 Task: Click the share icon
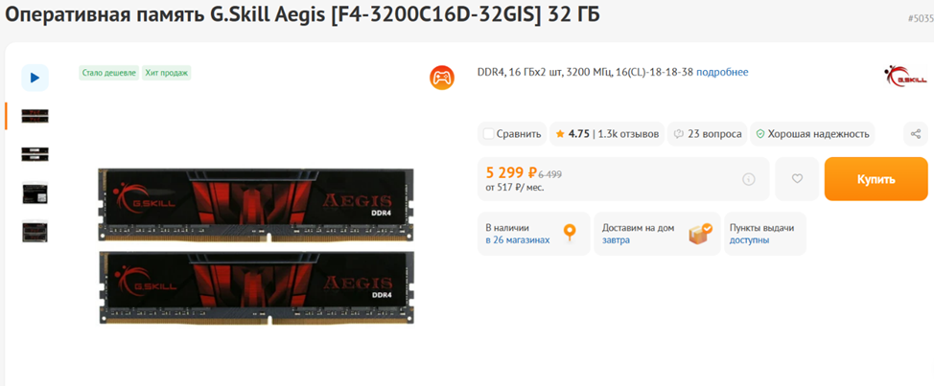916,134
